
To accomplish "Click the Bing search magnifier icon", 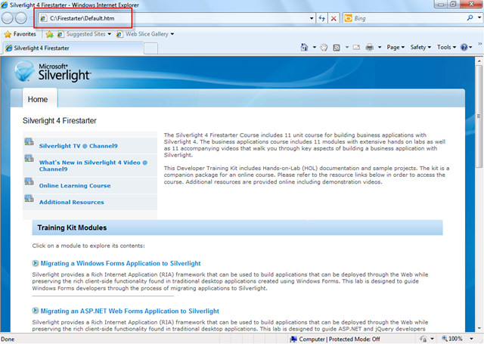I will 470,18.
